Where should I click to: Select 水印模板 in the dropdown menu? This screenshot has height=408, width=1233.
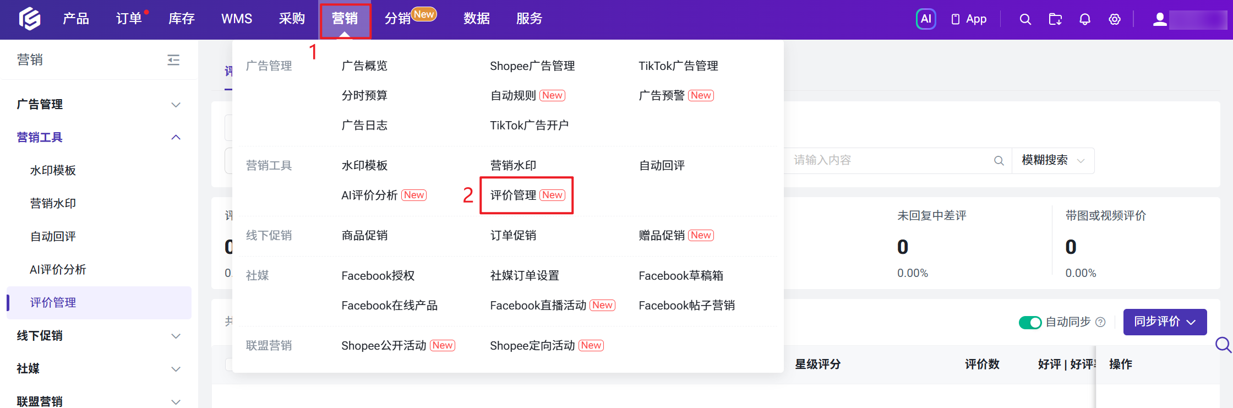coord(364,166)
